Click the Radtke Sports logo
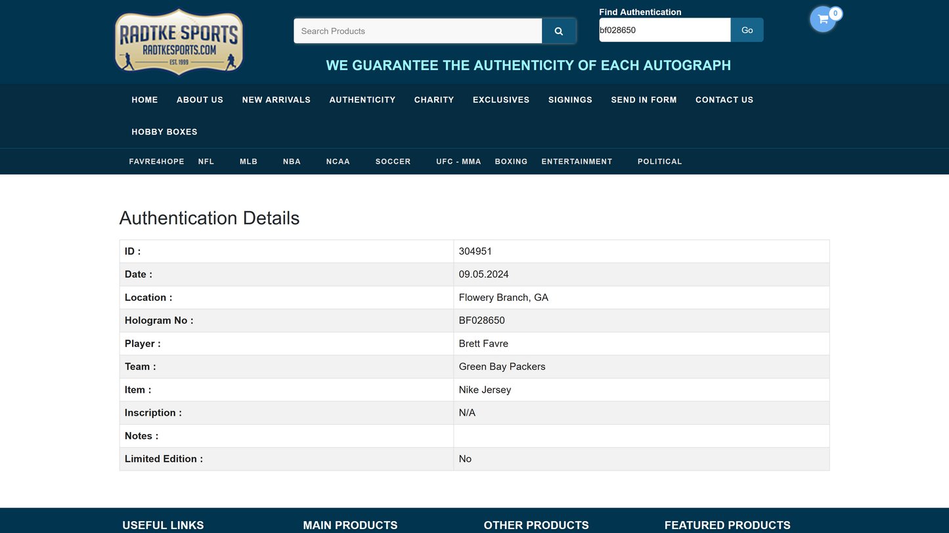Viewport: 949px width, 533px height. click(x=179, y=41)
